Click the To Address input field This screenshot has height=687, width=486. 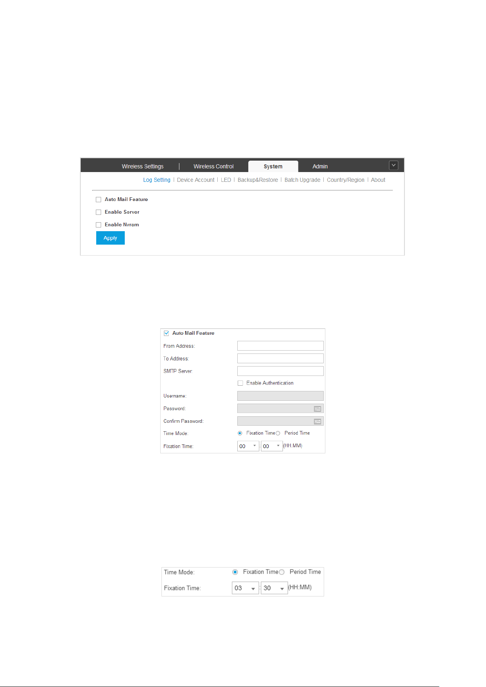[281, 358]
